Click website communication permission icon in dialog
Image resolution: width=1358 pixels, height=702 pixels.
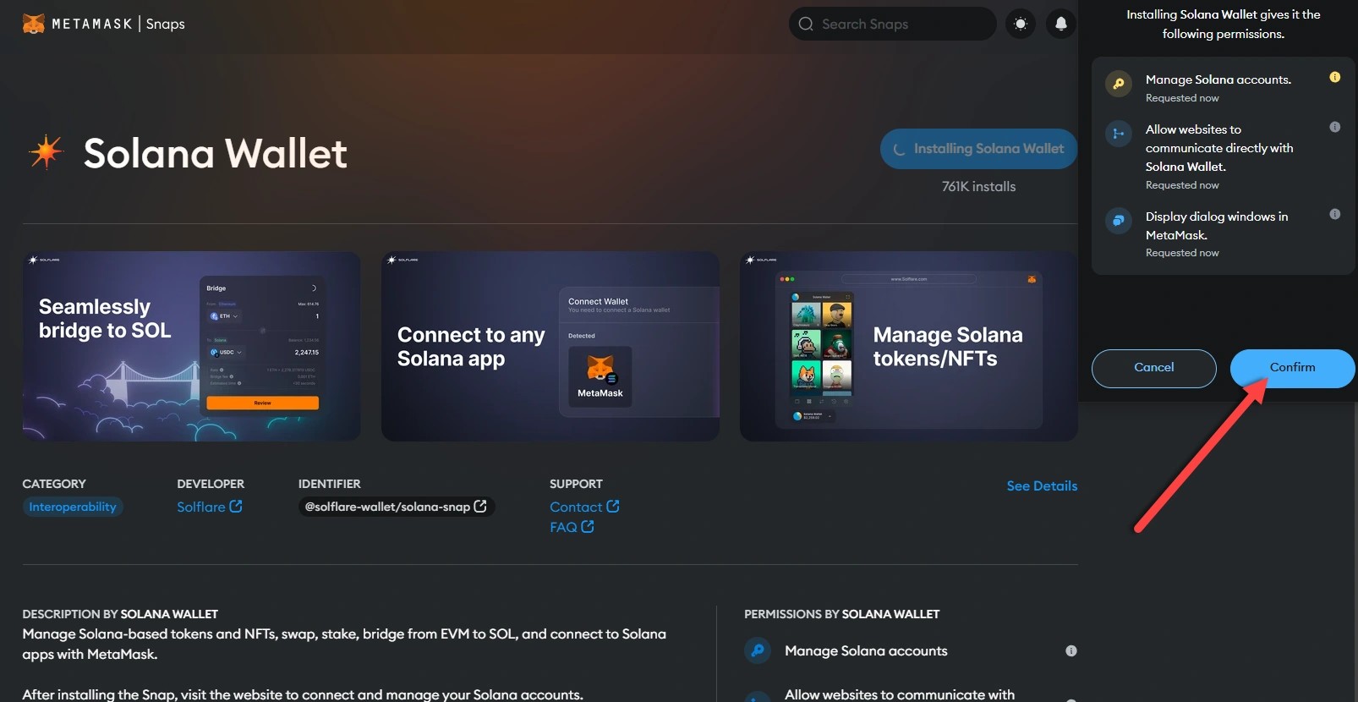click(1119, 134)
